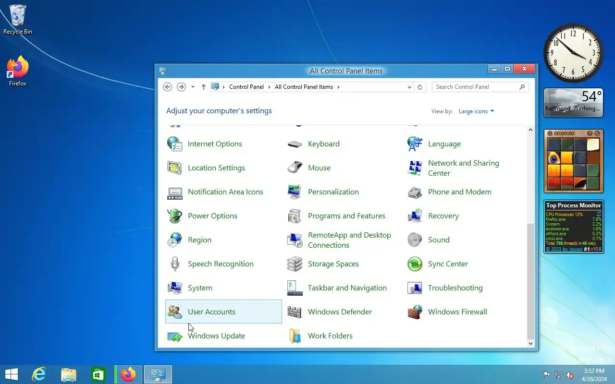The width and height of the screenshot is (615, 384).
Task: Click the scrollbar down arrow
Action: coord(530,343)
